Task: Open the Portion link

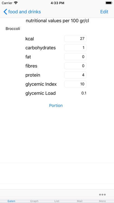Action: pyautogui.click(x=56, y=106)
